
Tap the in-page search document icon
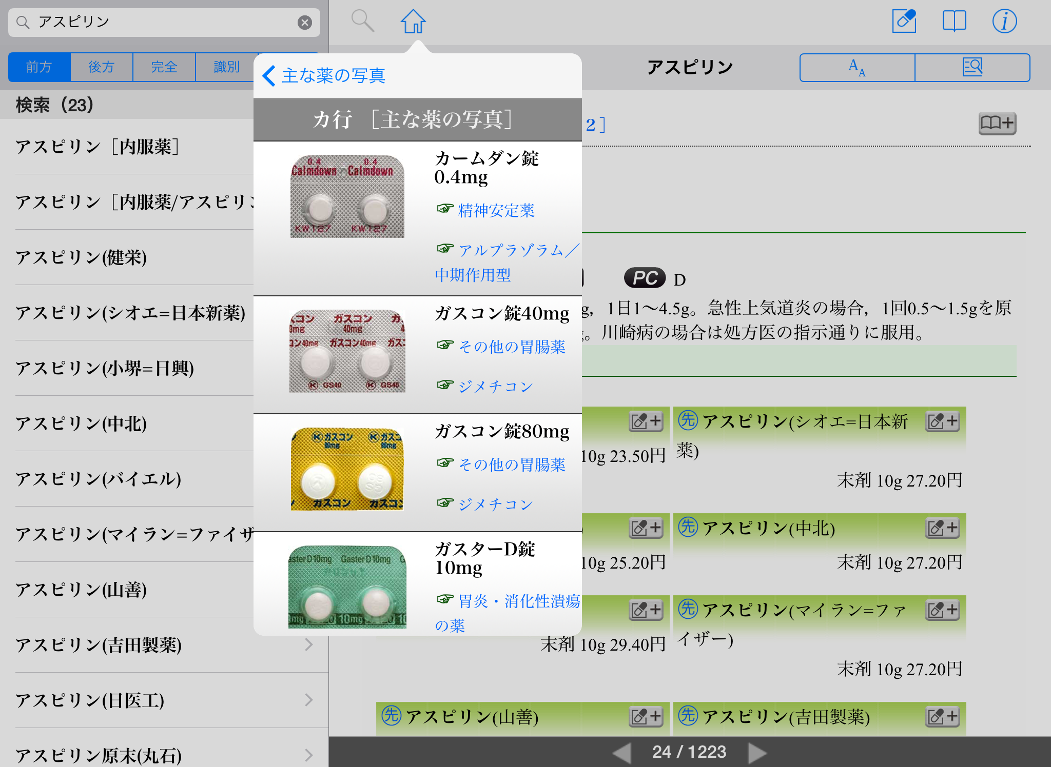coord(972,67)
